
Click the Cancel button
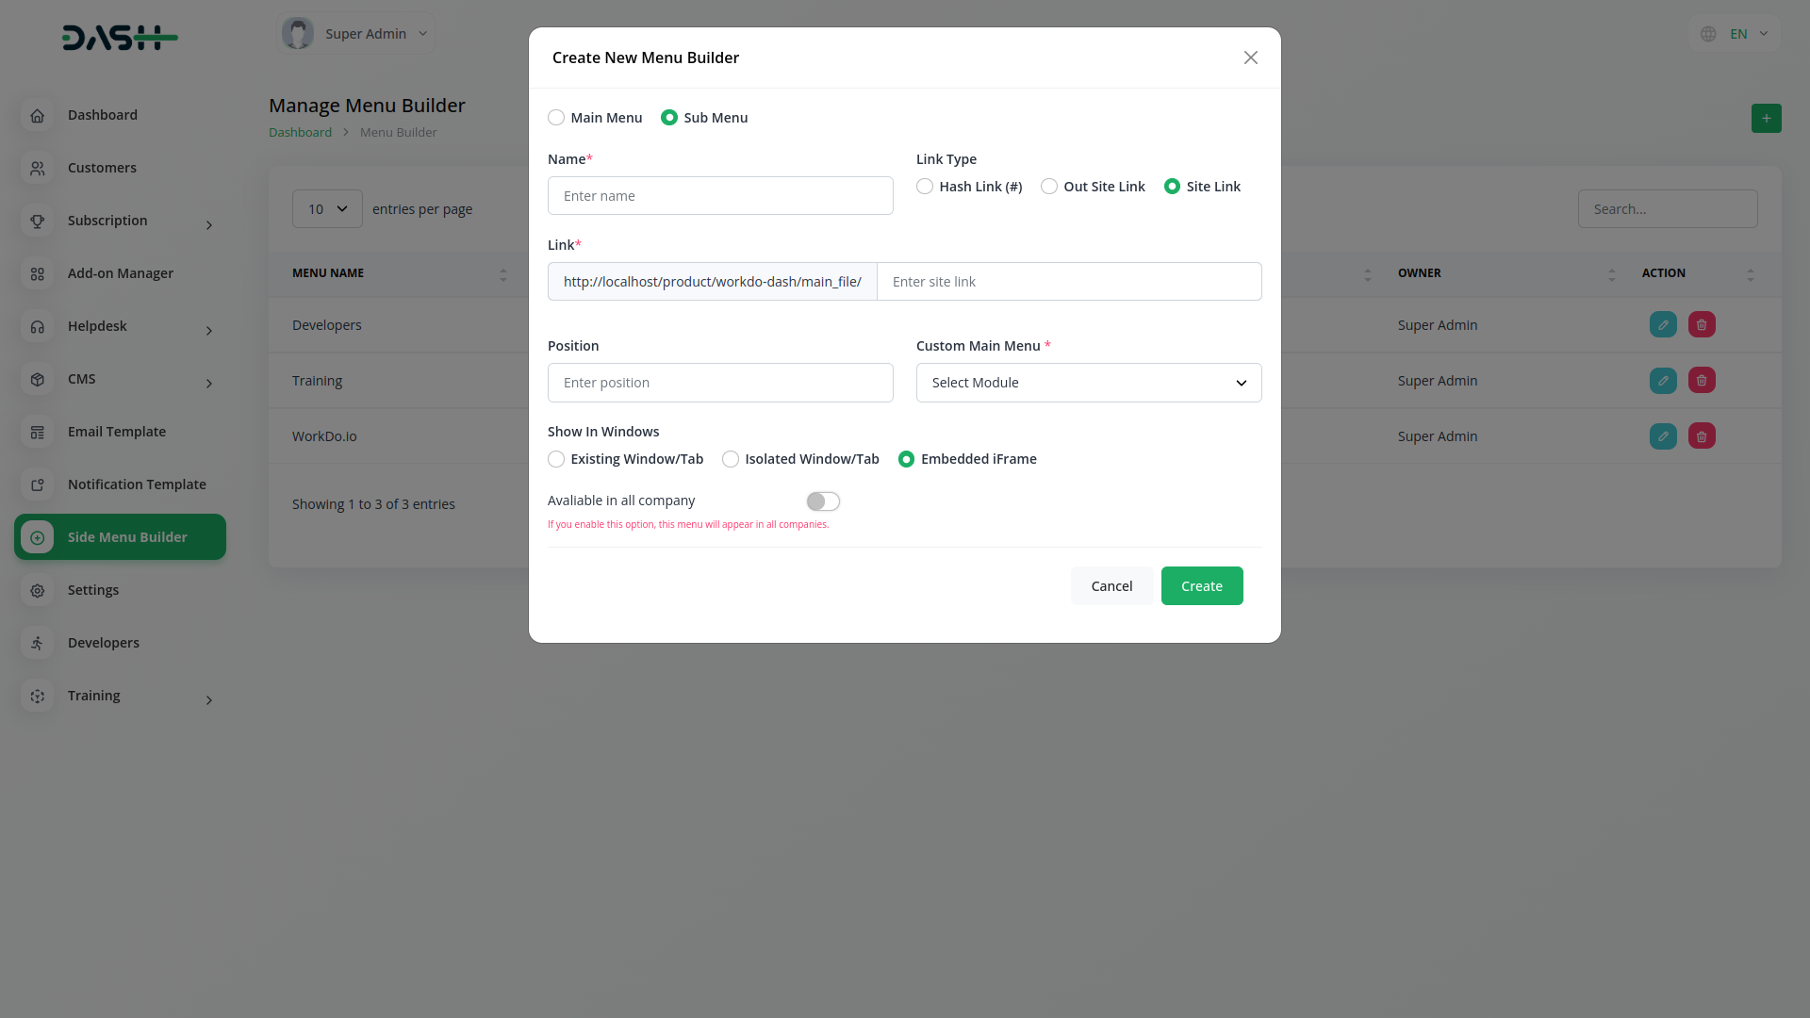pyautogui.click(x=1111, y=586)
